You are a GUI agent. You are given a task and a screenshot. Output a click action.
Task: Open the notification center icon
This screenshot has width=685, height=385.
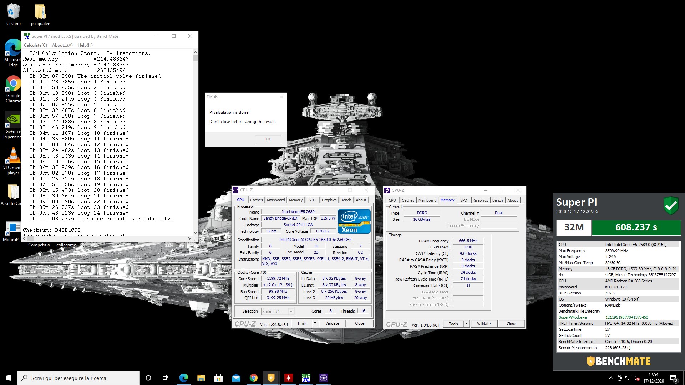pyautogui.click(x=674, y=378)
